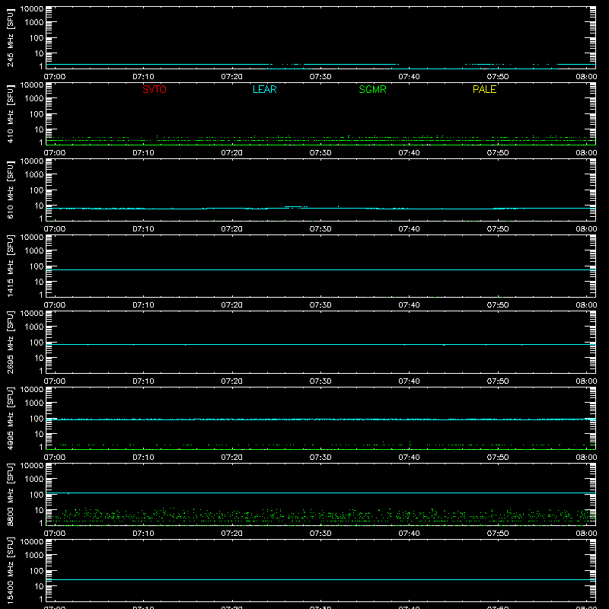This screenshot has width=609, height=609.
Task: Click the 07:20 label below 4995 MHz panel
Action: coord(232,458)
